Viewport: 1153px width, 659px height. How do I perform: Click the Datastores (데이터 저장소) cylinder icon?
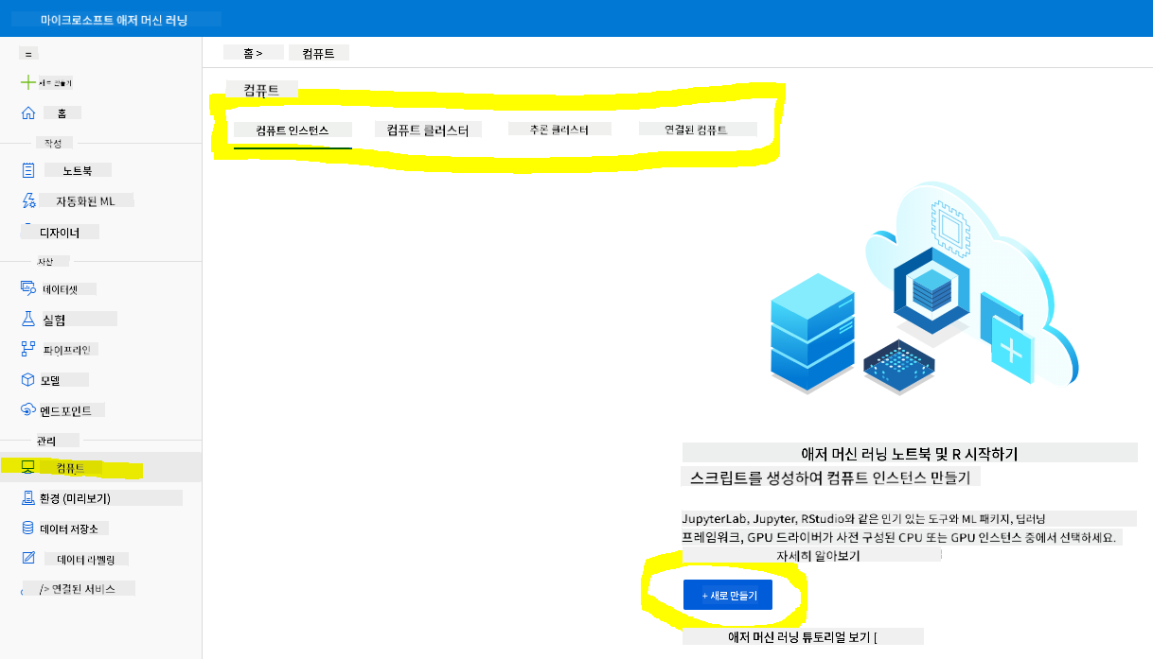point(27,528)
